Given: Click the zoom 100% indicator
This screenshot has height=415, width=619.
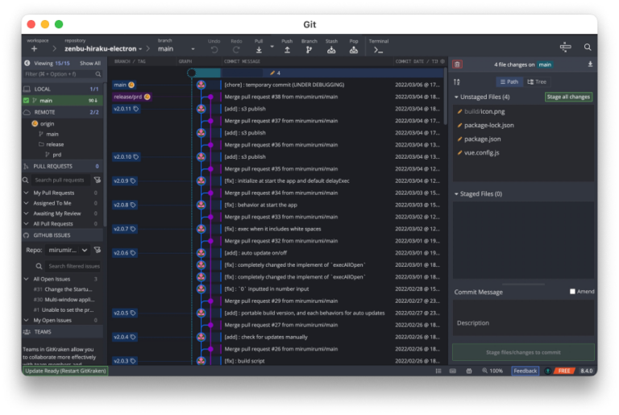Looking at the screenshot, I should pos(492,371).
